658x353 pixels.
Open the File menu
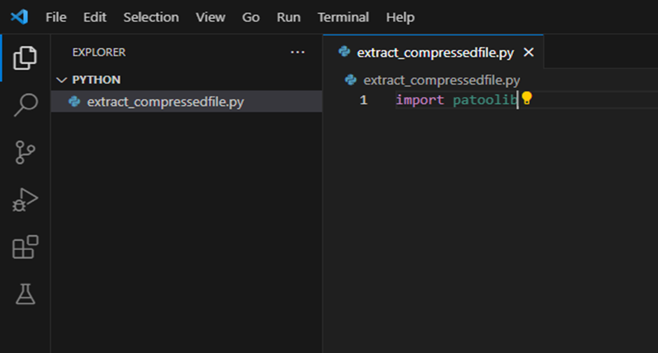click(x=56, y=17)
